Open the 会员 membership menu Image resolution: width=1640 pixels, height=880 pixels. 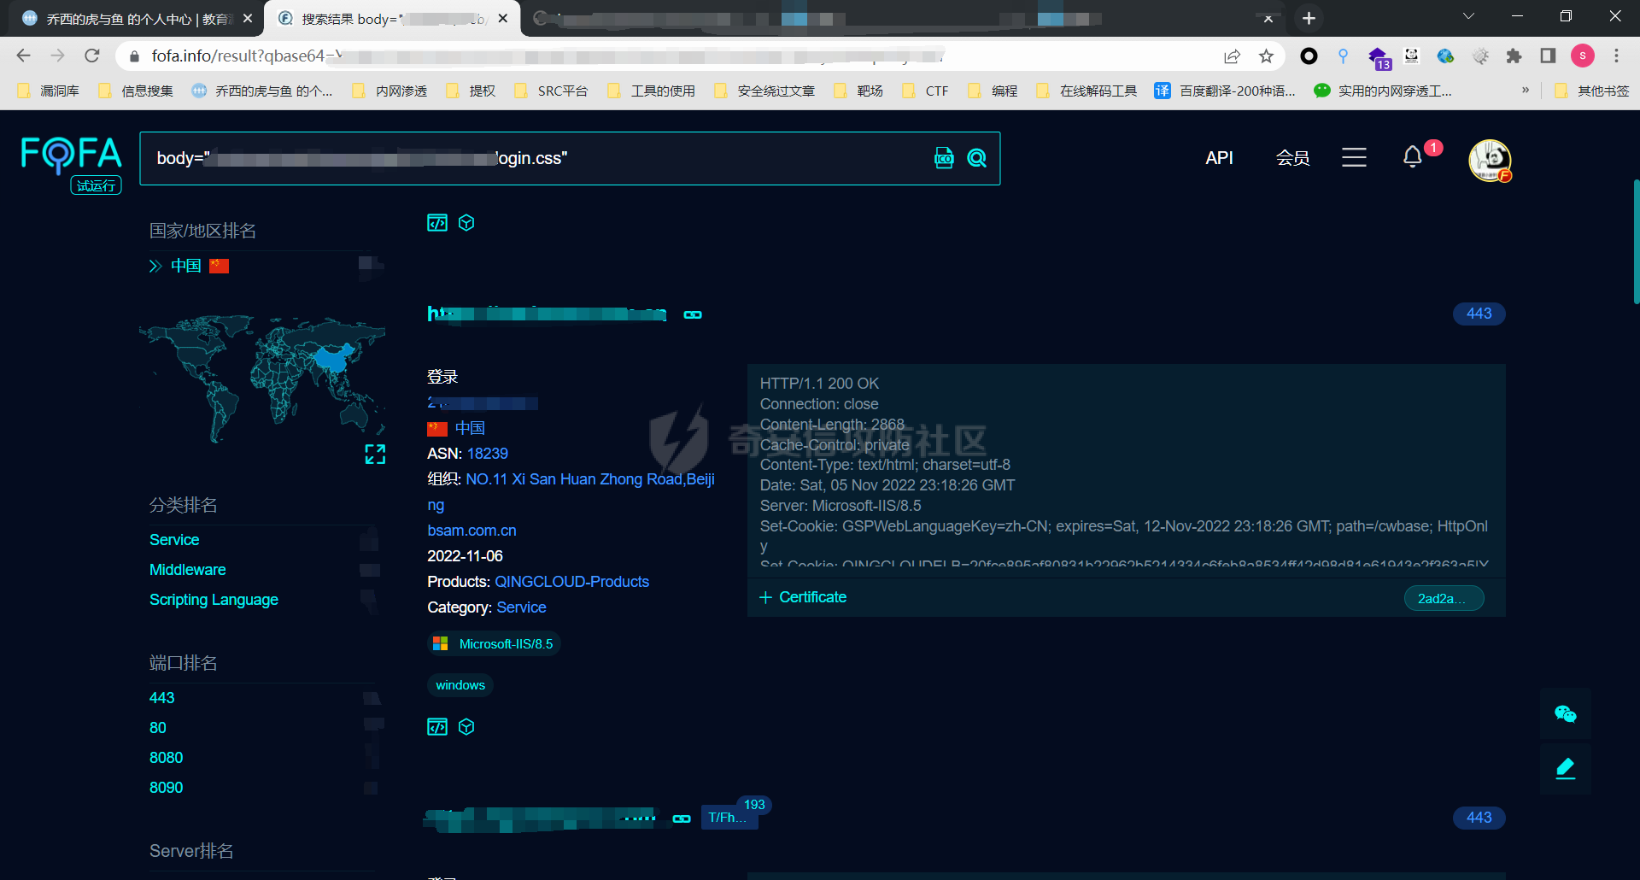click(1292, 158)
